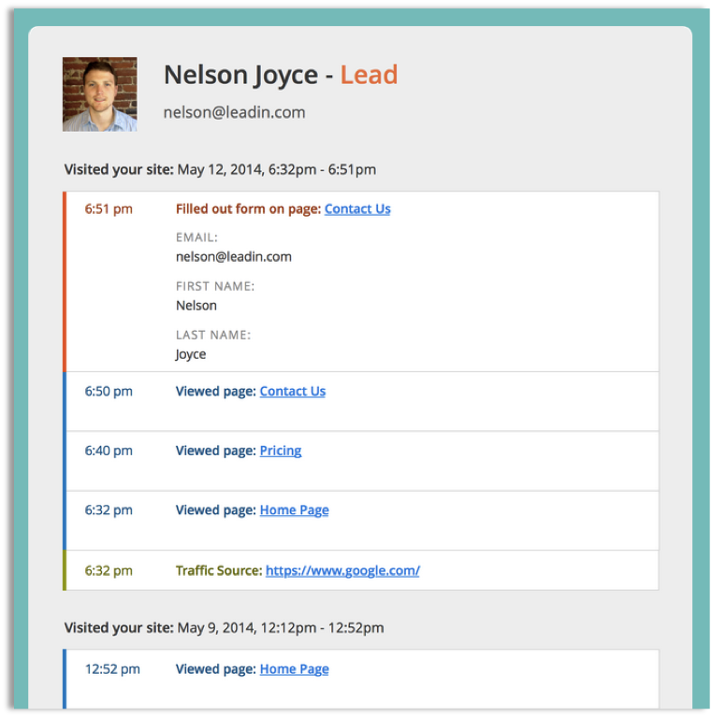Open Contact Us link viewed at 6:50 pm
Screen dimensions: 712x717
pyautogui.click(x=292, y=392)
